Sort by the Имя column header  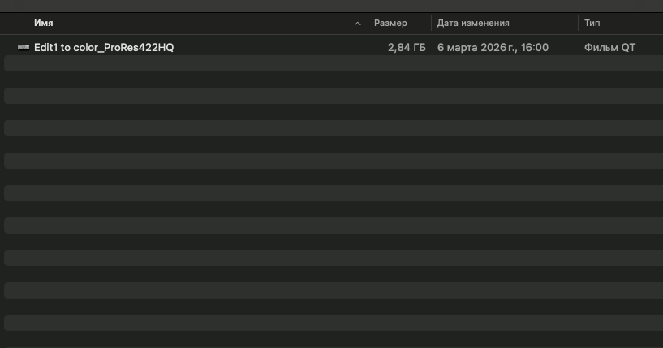coord(44,24)
